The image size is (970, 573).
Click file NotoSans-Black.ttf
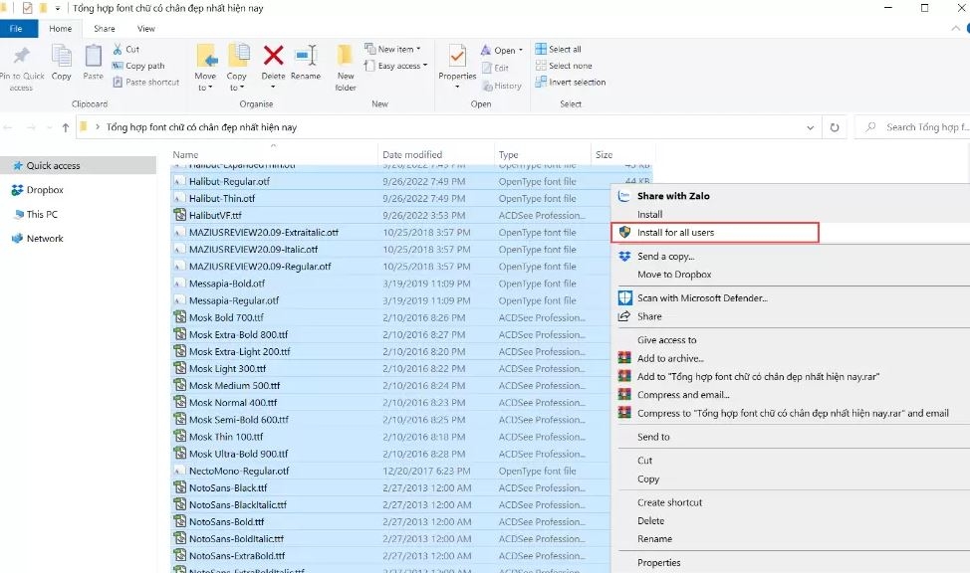click(x=228, y=487)
